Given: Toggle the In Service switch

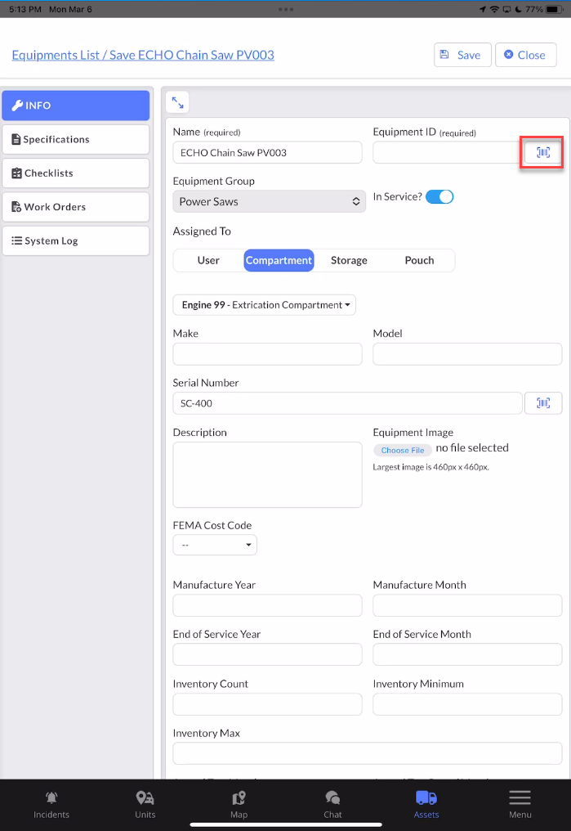Looking at the screenshot, I should coord(439,197).
